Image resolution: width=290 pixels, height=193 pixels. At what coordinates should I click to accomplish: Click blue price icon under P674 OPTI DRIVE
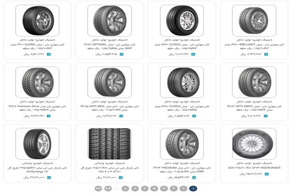click(266, 116)
